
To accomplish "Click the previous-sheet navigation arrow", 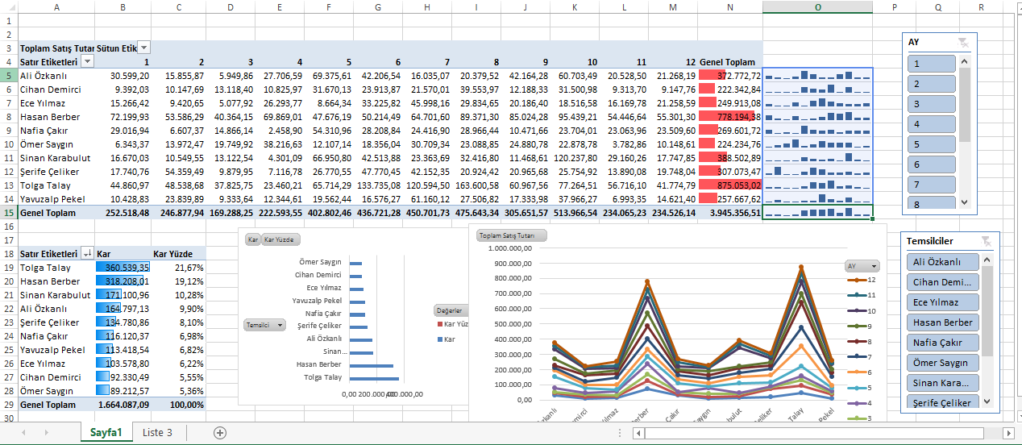I will pos(23,433).
